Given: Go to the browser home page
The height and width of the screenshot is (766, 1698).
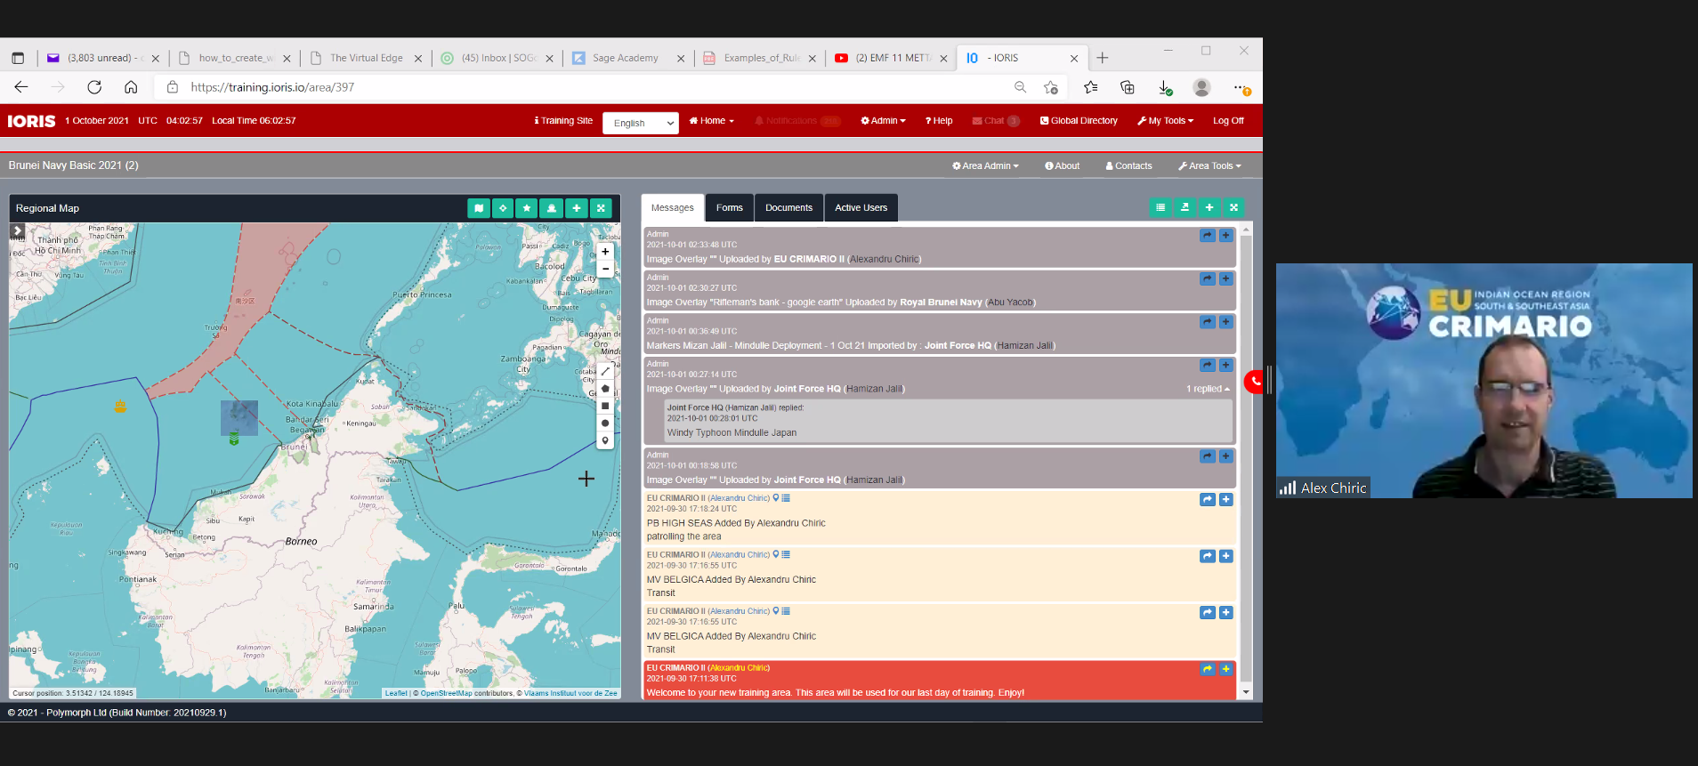Looking at the screenshot, I should 131,87.
